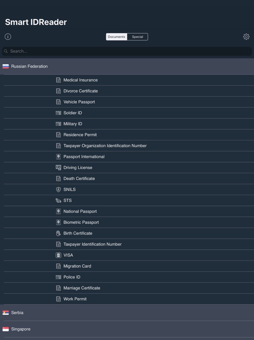Select VISA text

tap(68, 255)
